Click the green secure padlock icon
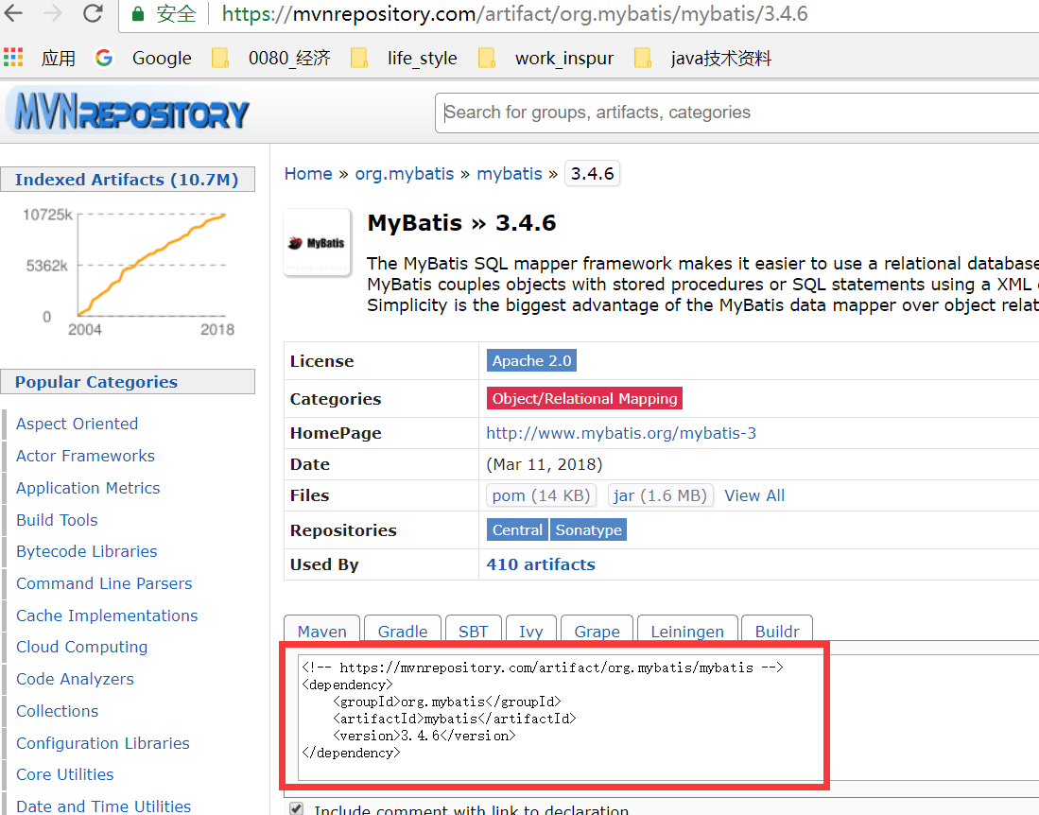Screen dimensions: 1039x815 pos(138,14)
